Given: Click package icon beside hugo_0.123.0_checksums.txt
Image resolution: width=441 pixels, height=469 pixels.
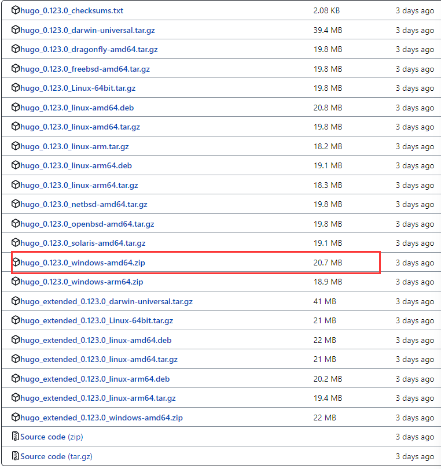Looking at the screenshot, I should pyautogui.click(x=16, y=10).
